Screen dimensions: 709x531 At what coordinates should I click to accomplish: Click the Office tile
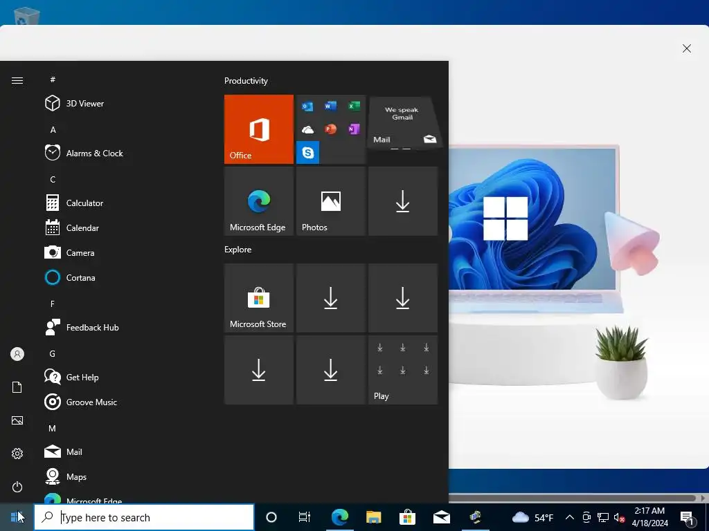coord(259,129)
